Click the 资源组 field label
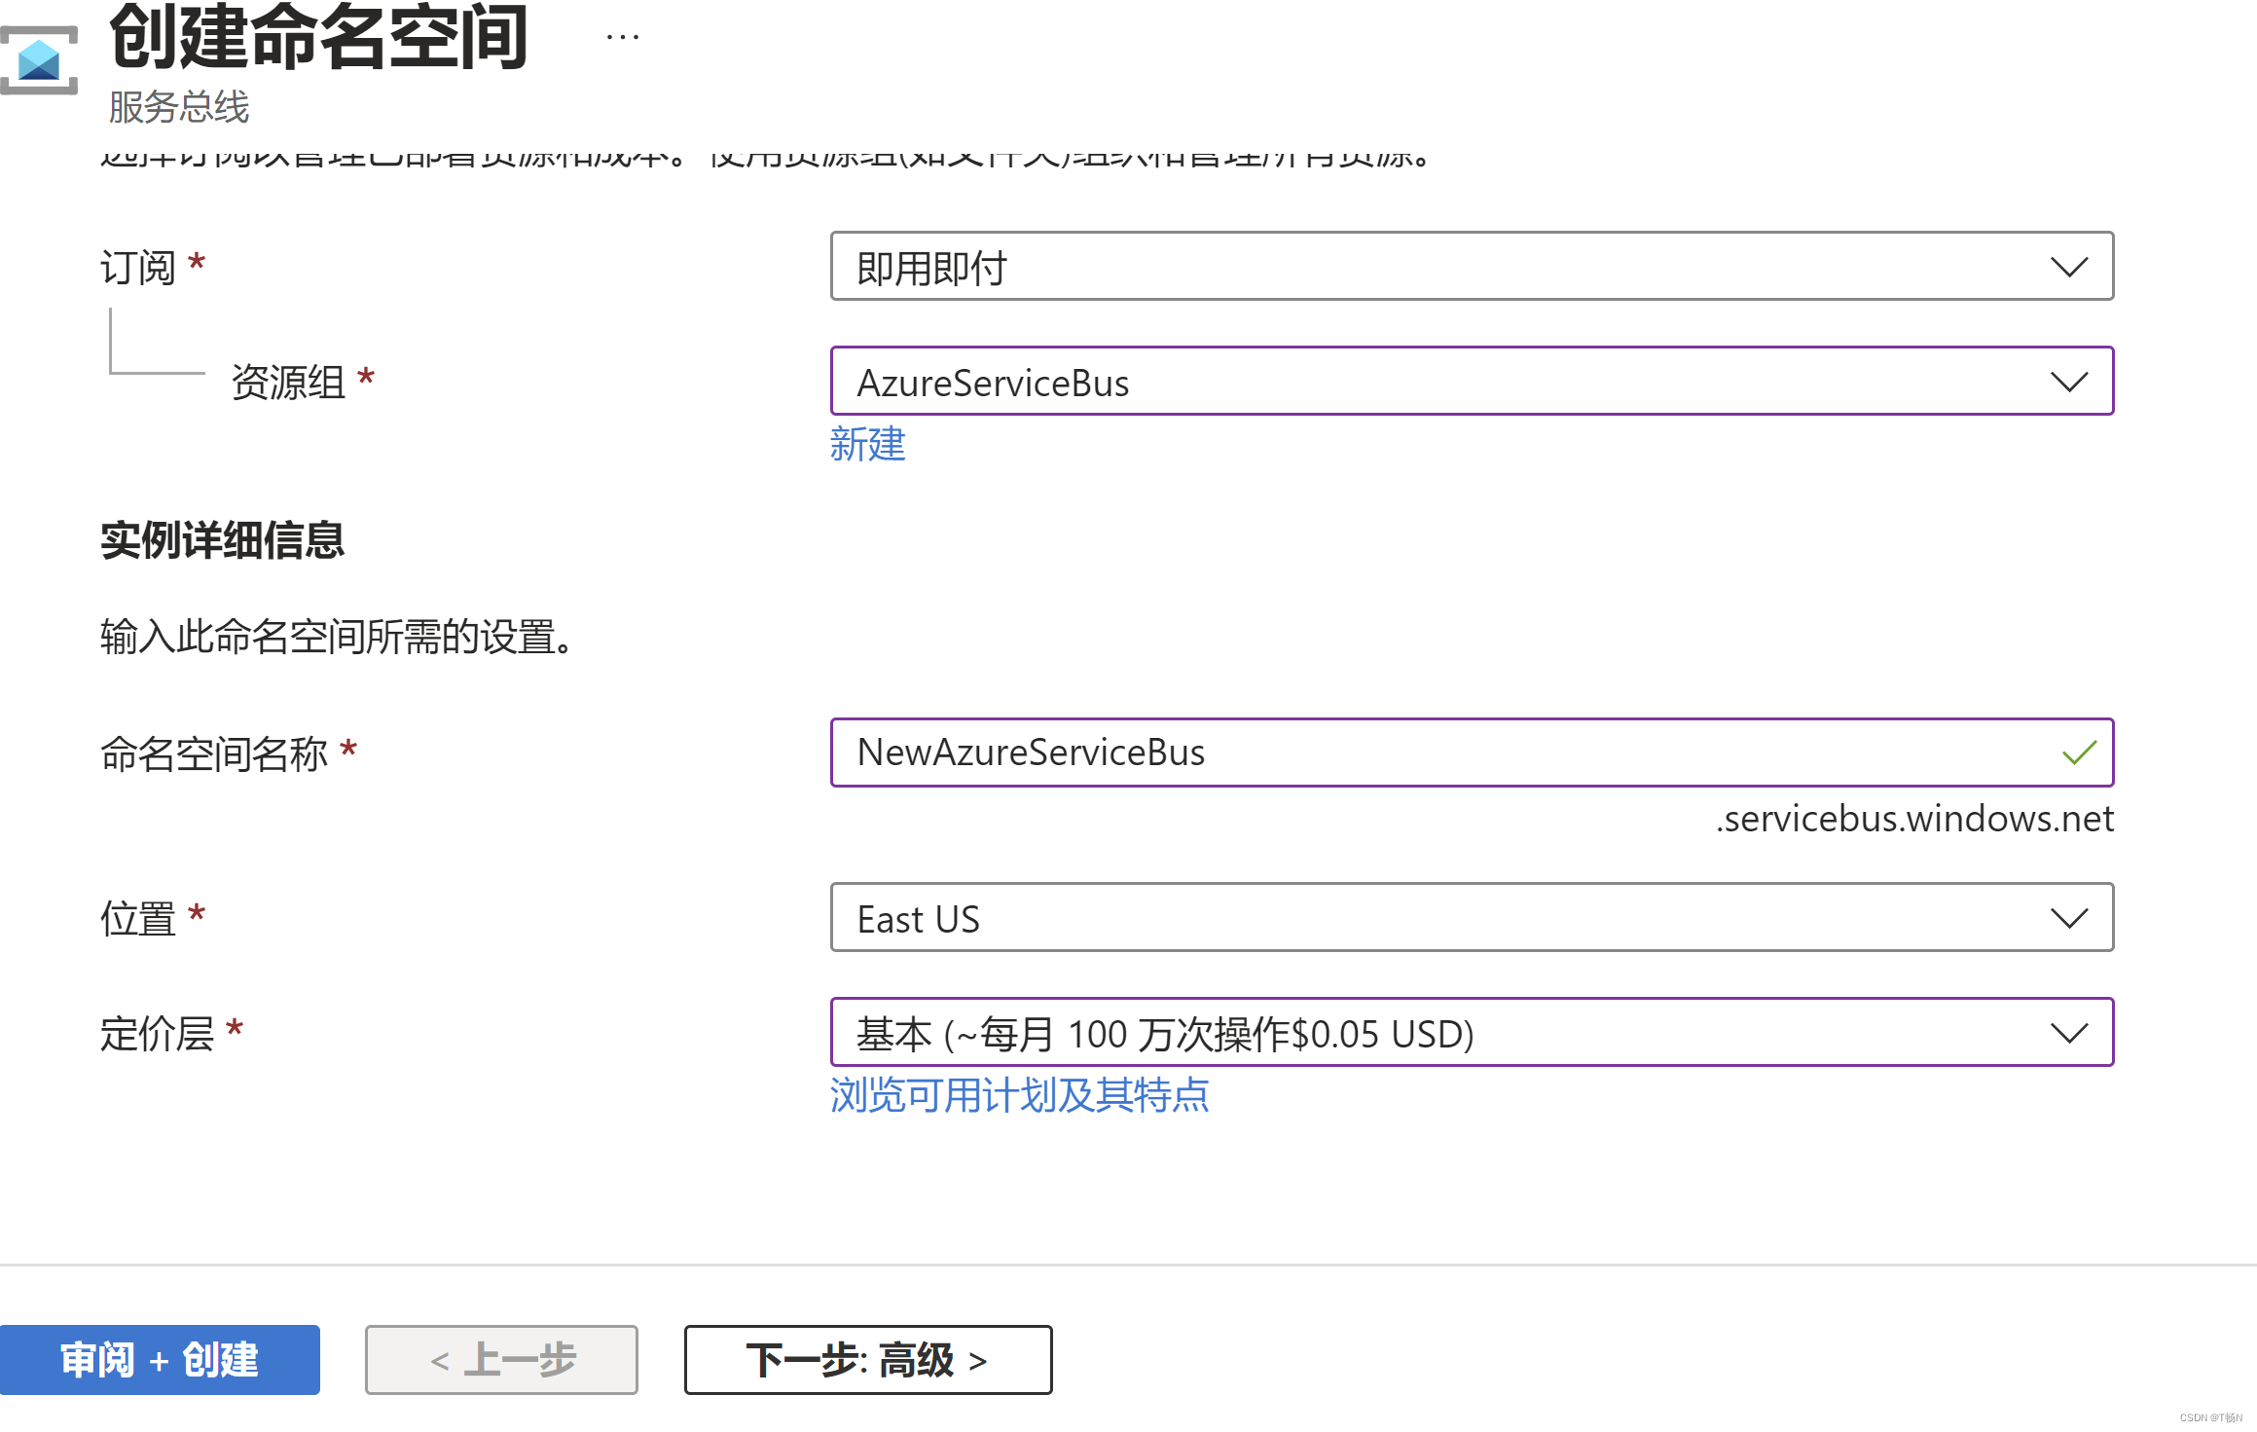The width and height of the screenshot is (2257, 1432). (288, 383)
